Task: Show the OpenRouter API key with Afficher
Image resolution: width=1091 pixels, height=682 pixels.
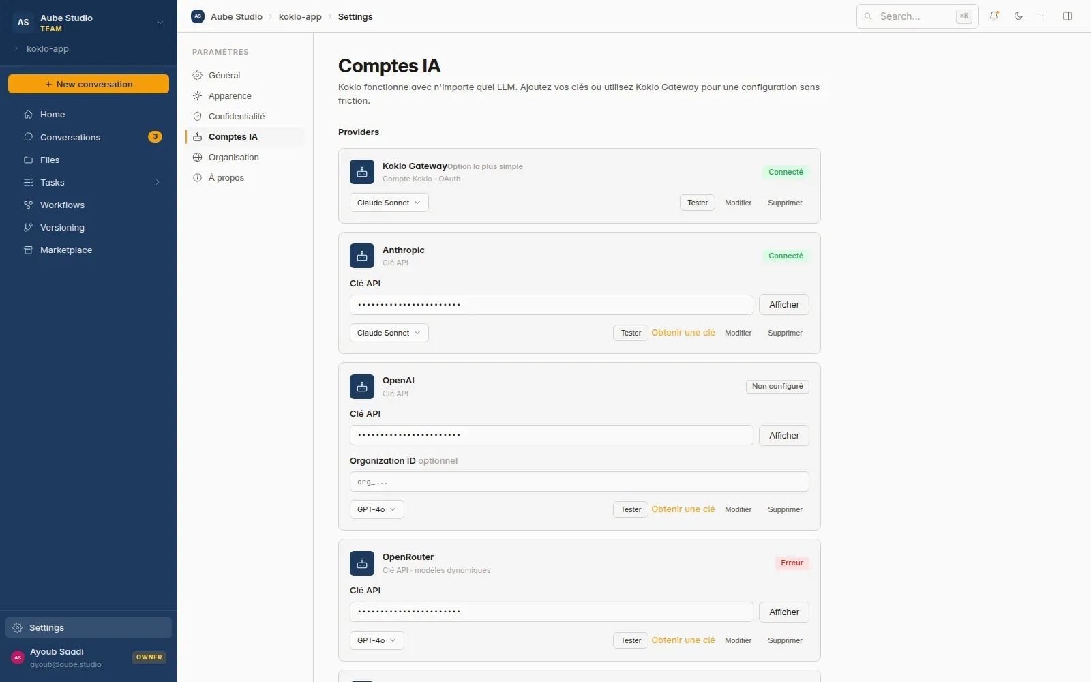Action: pos(784,612)
